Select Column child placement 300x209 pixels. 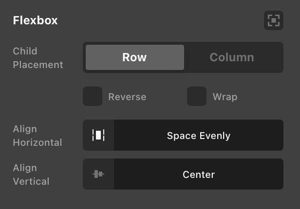click(232, 57)
